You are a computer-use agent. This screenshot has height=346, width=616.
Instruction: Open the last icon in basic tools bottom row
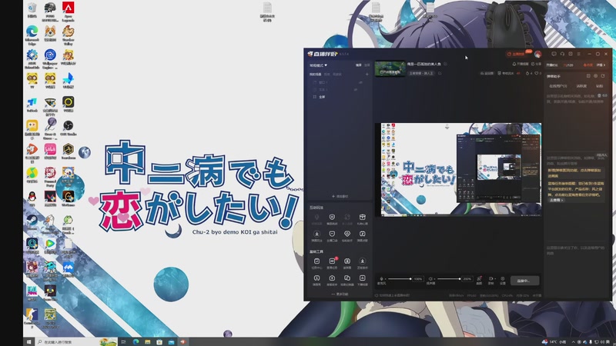(362, 280)
